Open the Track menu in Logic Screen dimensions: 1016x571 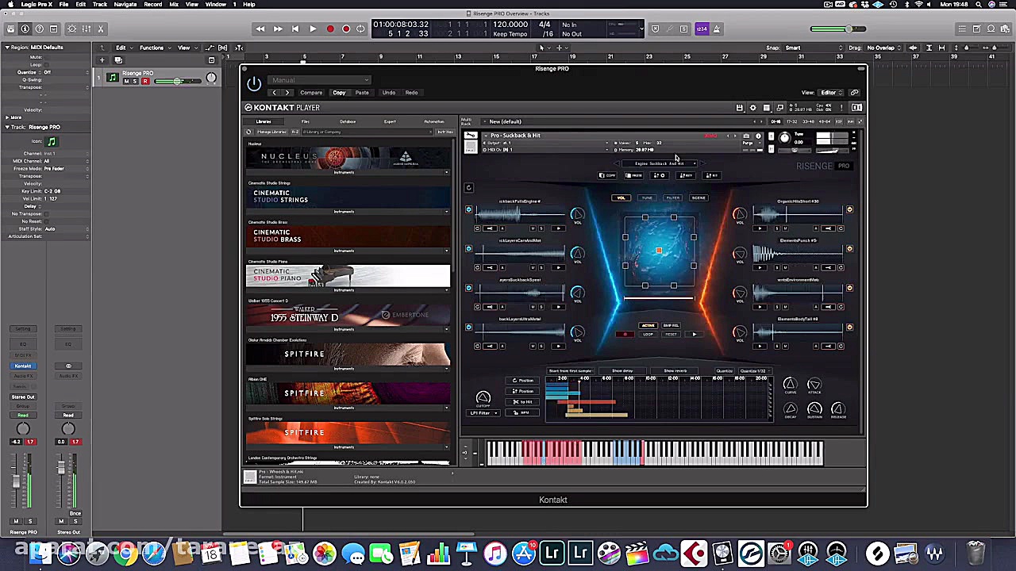coord(99,4)
